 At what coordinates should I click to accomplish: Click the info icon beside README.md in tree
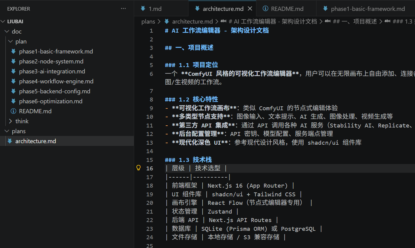point(13,111)
